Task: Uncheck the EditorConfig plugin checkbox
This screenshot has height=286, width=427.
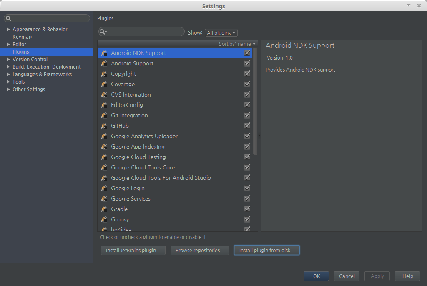Action: pyautogui.click(x=247, y=104)
